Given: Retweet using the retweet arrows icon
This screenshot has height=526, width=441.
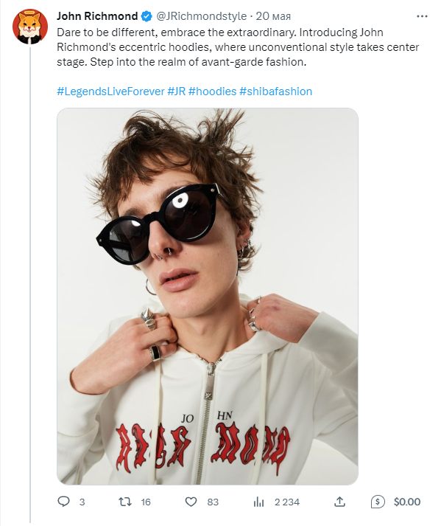Looking at the screenshot, I should pyautogui.click(x=125, y=502).
